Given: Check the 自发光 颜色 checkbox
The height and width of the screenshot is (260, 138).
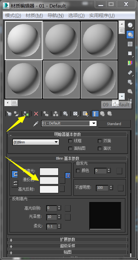Looking at the screenshot, I should tap(78, 171).
